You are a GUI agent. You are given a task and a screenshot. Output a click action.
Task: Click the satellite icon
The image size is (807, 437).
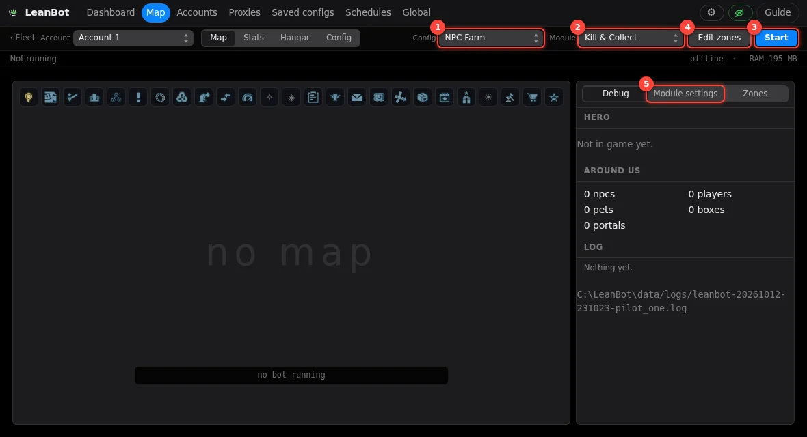coord(400,97)
